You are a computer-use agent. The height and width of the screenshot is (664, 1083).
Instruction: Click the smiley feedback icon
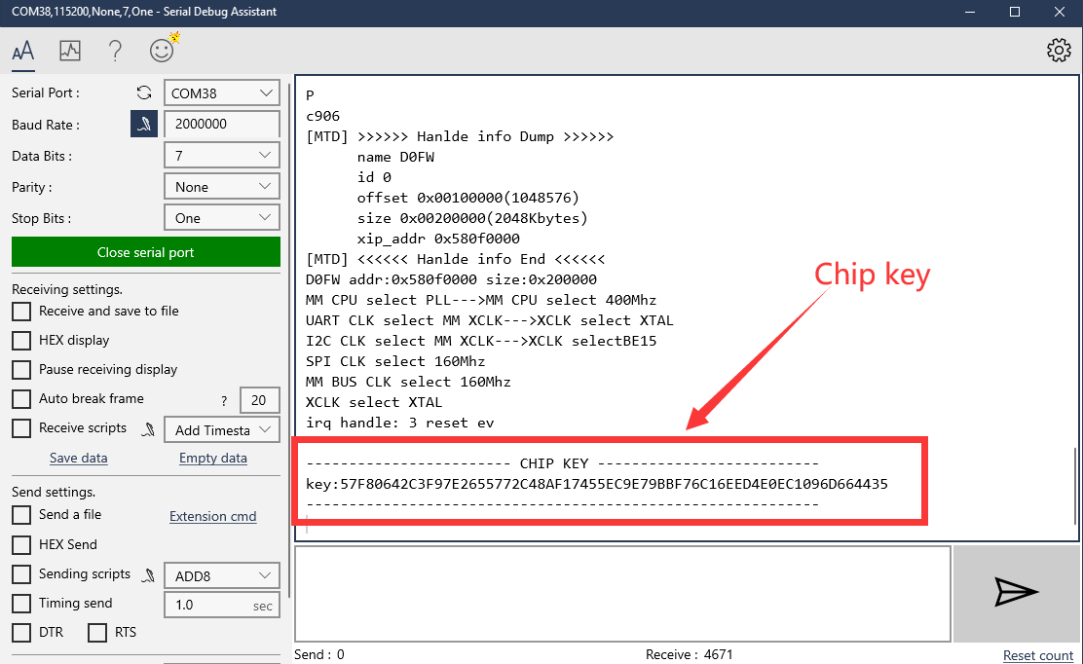(165, 49)
